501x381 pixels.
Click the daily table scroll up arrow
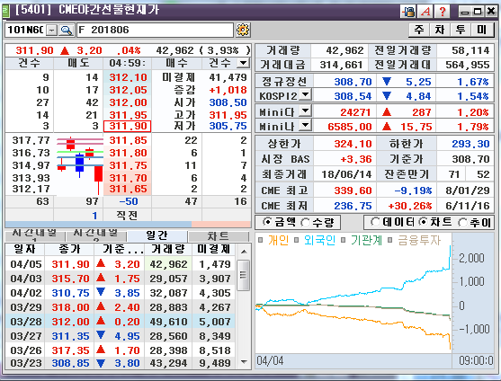click(244, 252)
